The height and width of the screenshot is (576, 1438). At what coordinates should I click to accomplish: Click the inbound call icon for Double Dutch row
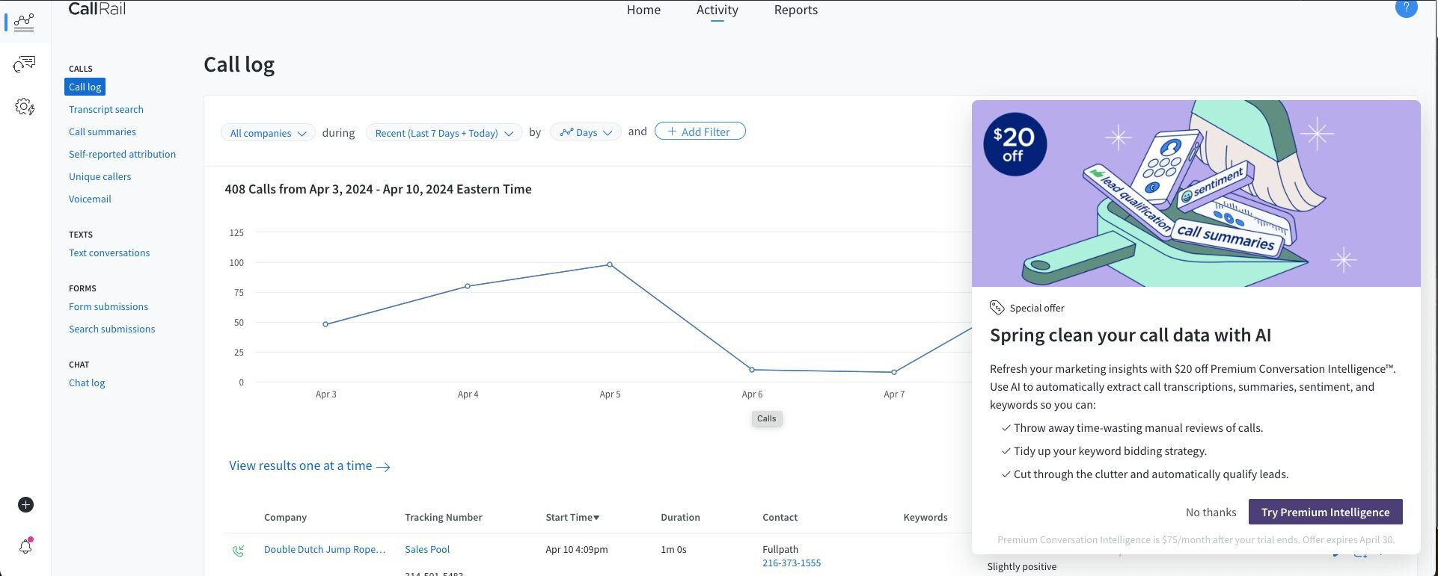pos(238,551)
